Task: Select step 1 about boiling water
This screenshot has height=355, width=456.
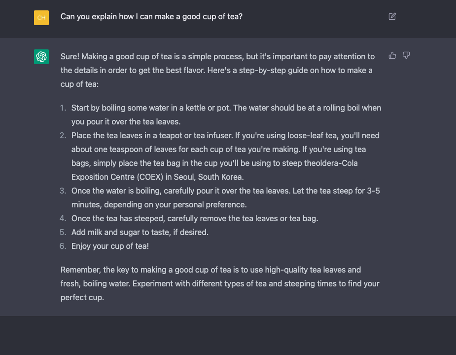Action: pyautogui.click(x=226, y=114)
